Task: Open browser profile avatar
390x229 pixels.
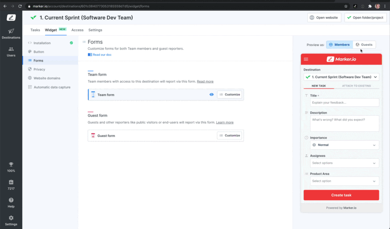Action: tap(377, 6)
